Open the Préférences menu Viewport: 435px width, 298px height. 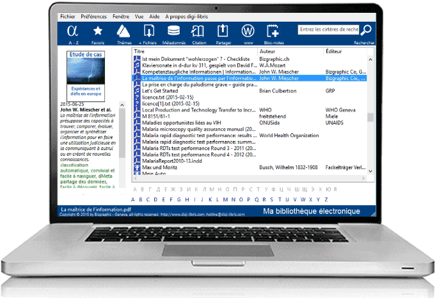pos(94,17)
